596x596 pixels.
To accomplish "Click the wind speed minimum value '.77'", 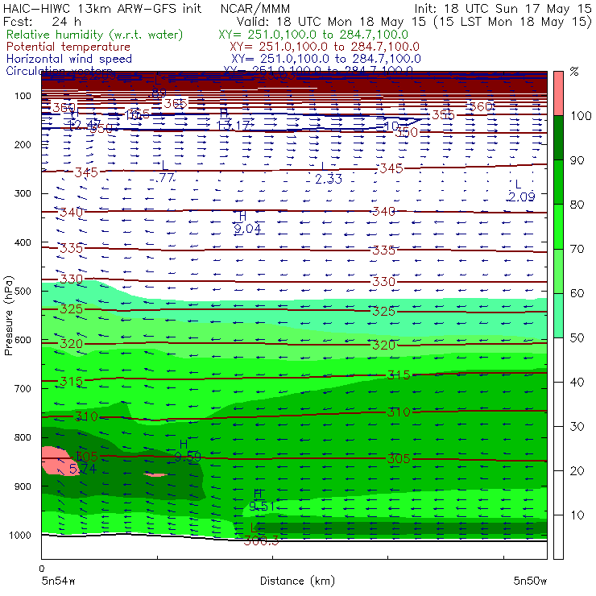I will 163,177.
